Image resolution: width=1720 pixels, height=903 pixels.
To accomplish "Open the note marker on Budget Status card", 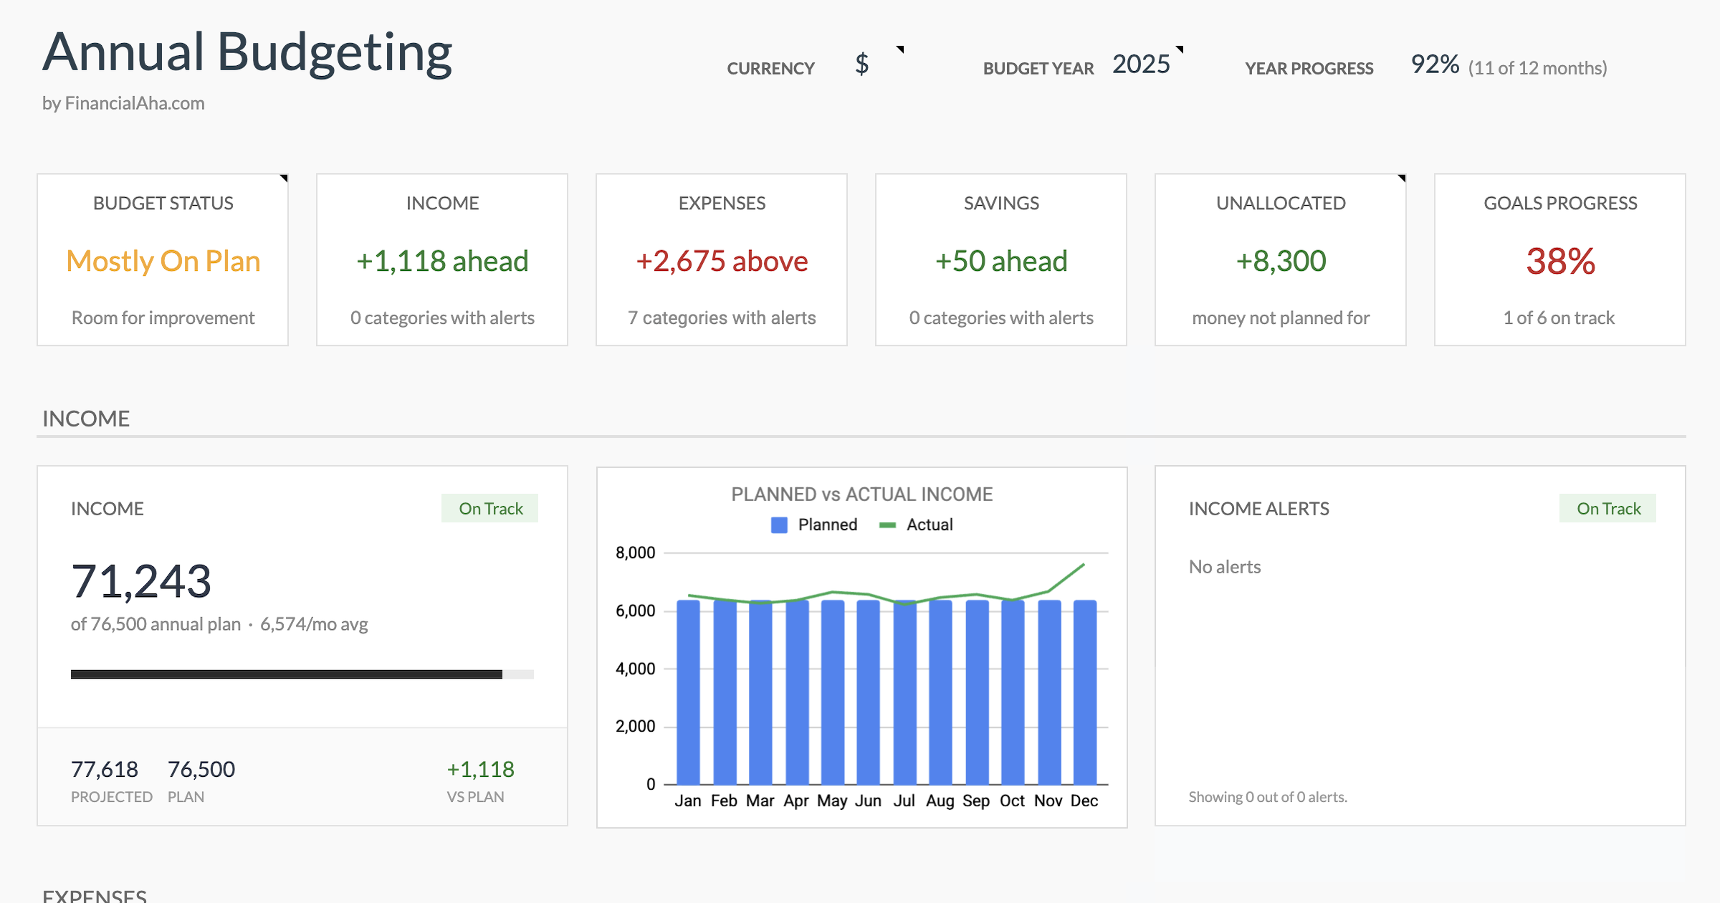I will pos(283,179).
